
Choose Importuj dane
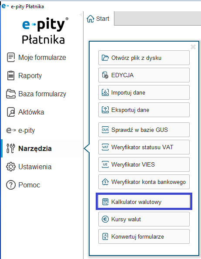tap(144, 92)
